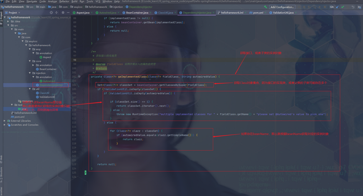
Task: Click the green Build hammer icon
Action: point(265,7)
